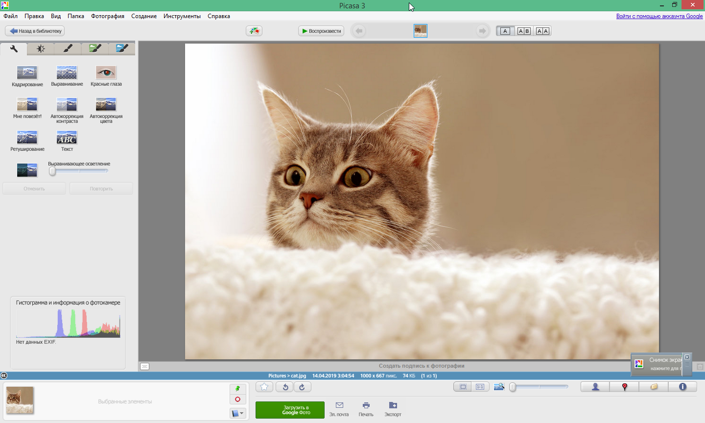The image size is (705, 423).
Task: Toggle the properties info panel
Action: [682, 387]
